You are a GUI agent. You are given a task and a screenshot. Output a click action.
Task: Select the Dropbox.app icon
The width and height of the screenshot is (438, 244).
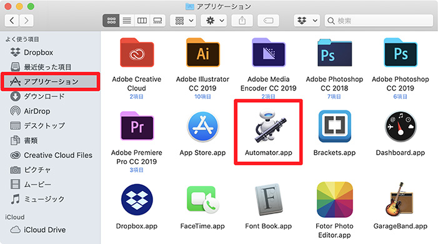[x=137, y=200]
